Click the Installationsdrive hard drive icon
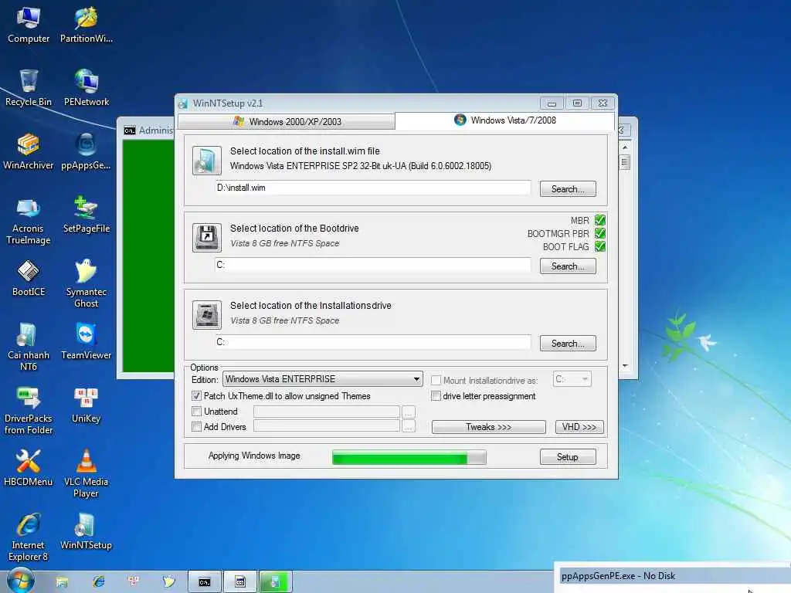The width and height of the screenshot is (791, 593). (x=207, y=315)
